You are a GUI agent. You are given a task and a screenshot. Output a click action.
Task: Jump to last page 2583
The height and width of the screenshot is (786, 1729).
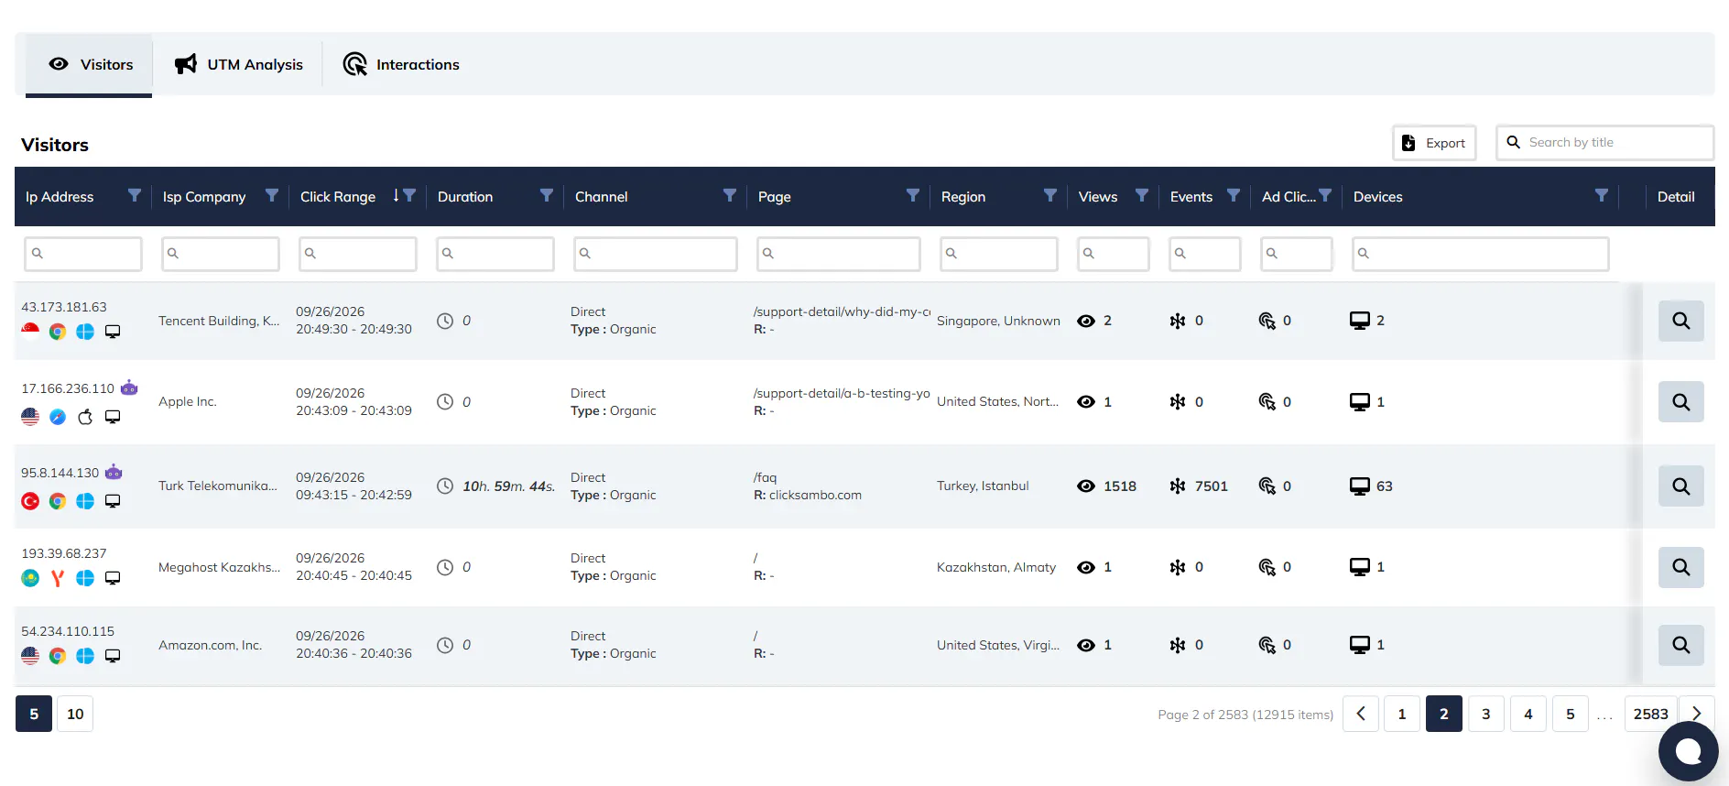tap(1650, 714)
